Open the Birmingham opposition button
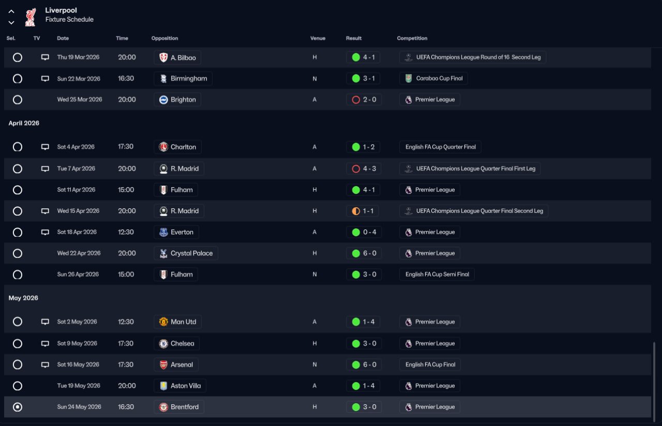 183,79
